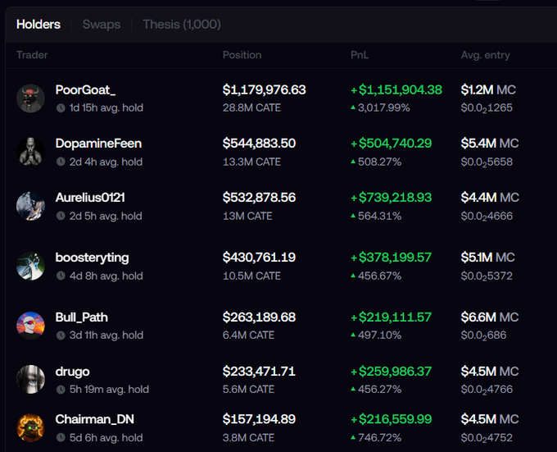This screenshot has width=557, height=452.
Task: Click the 10.5M CATE holding amount
Action: [x=251, y=276]
